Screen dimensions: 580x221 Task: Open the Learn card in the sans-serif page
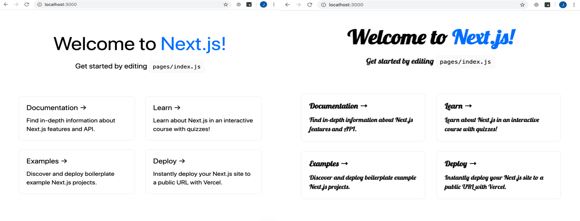coord(203,118)
